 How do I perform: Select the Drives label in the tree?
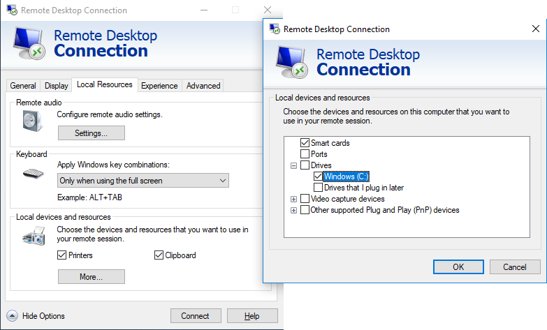pyautogui.click(x=321, y=165)
